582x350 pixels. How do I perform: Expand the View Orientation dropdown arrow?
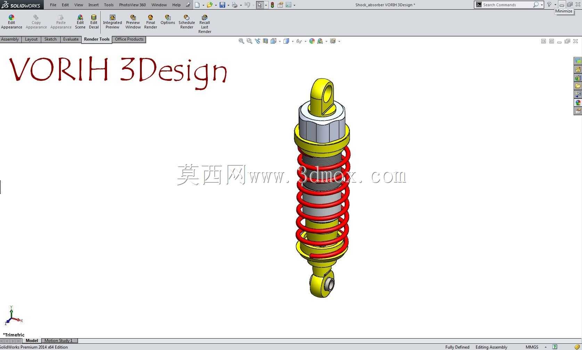(x=280, y=41)
